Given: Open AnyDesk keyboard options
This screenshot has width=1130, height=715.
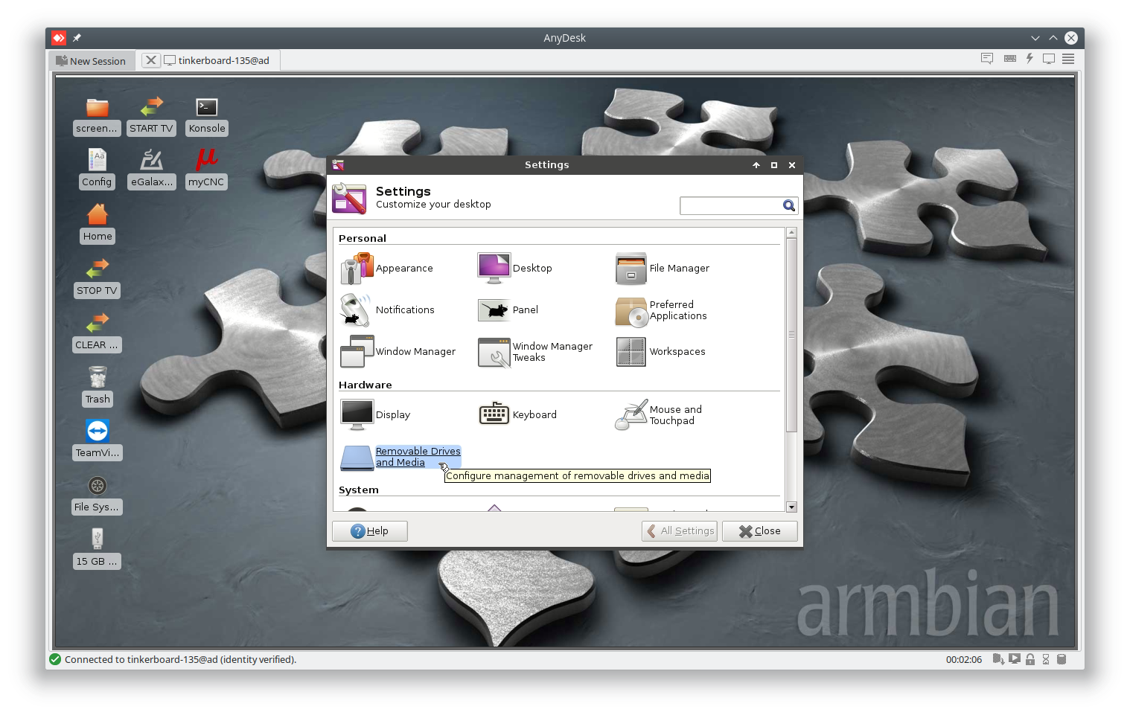Looking at the screenshot, I should (1010, 59).
